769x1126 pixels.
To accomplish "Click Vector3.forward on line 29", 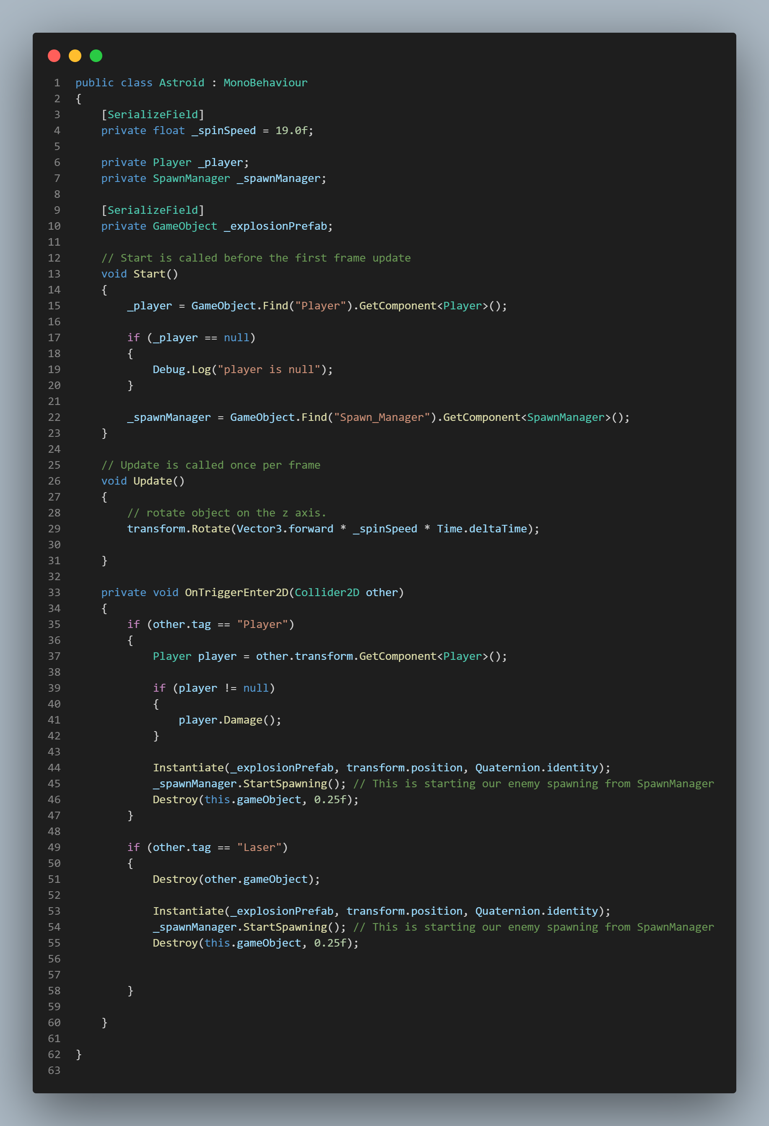I will coord(285,529).
